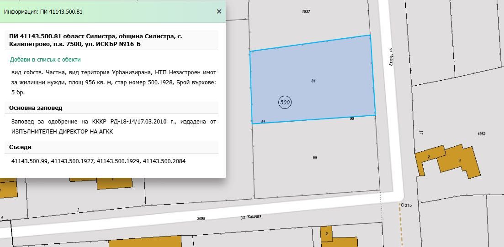This screenshot has height=247, width=504.
Task: Click the parcel address title text
Action: 96,40
